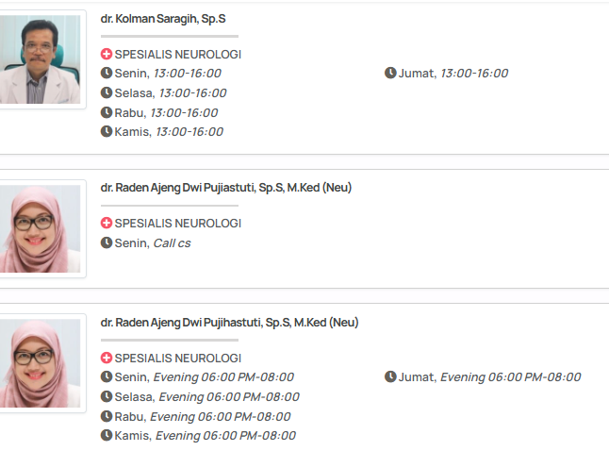Click the clock icon beside Rabu 13:00-16:00
This screenshot has height=451, width=609.
107,112
